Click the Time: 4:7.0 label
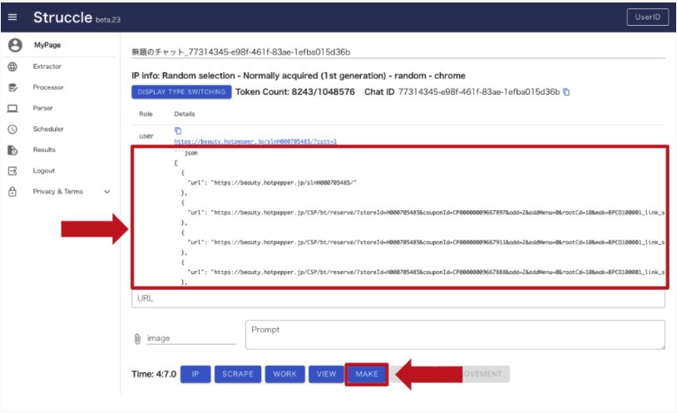This screenshot has width=677, height=413. (x=154, y=374)
